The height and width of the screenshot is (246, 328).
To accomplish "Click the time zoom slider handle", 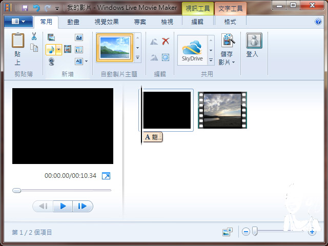I will [255, 231].
